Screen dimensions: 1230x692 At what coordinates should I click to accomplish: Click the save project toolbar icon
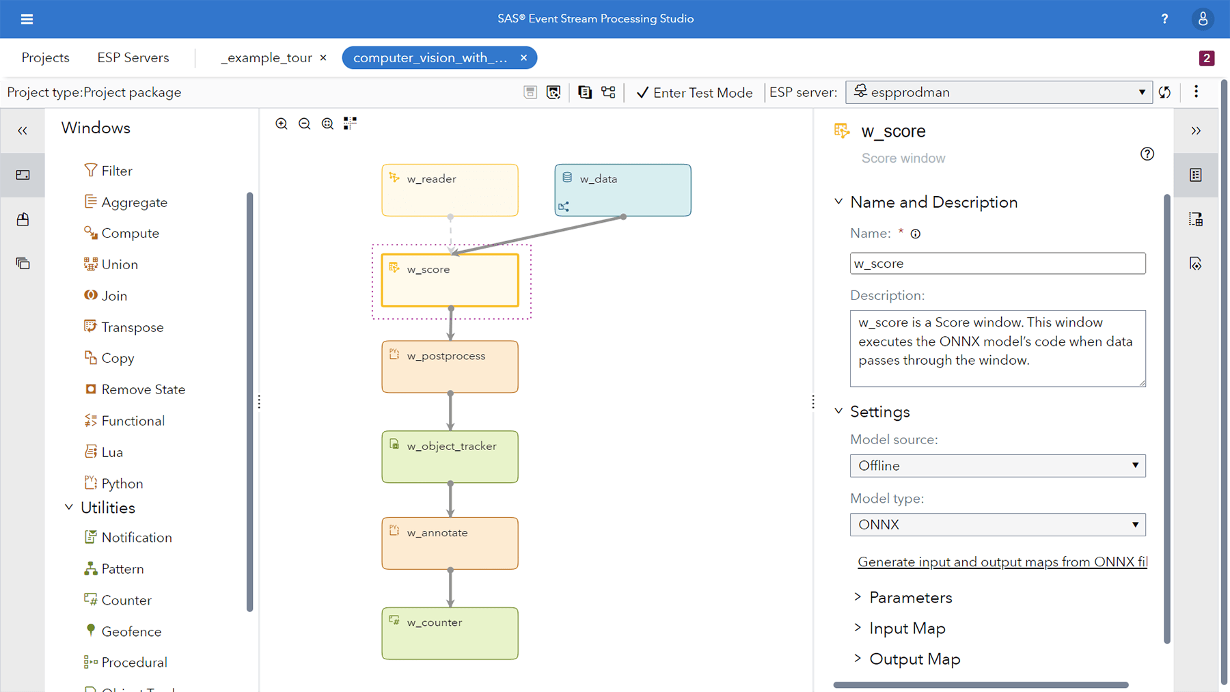530,92
